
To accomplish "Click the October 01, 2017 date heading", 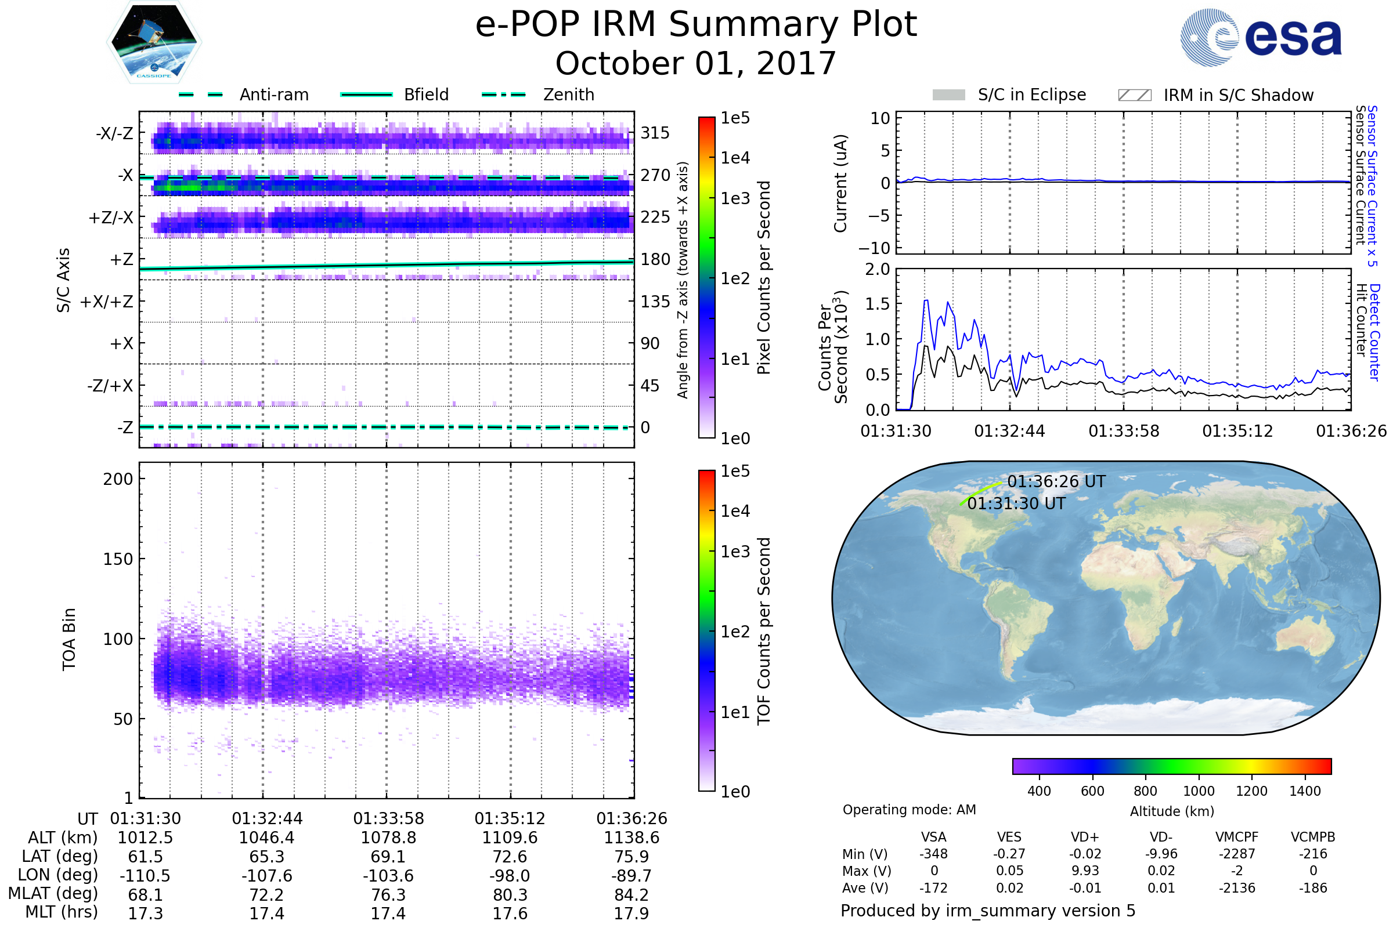I will 696,63.
